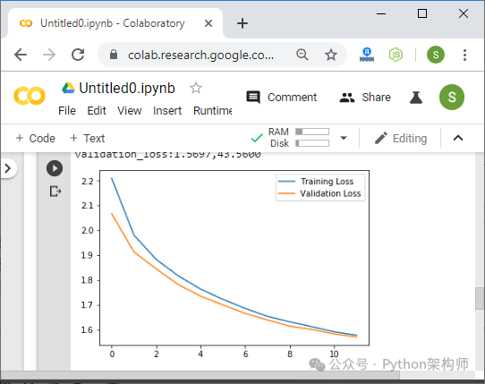Image resolution: width=485 pixels, height=384 pixels.
Task: Click the Validation Loss legend entry
Action: (x=319, y=193)
